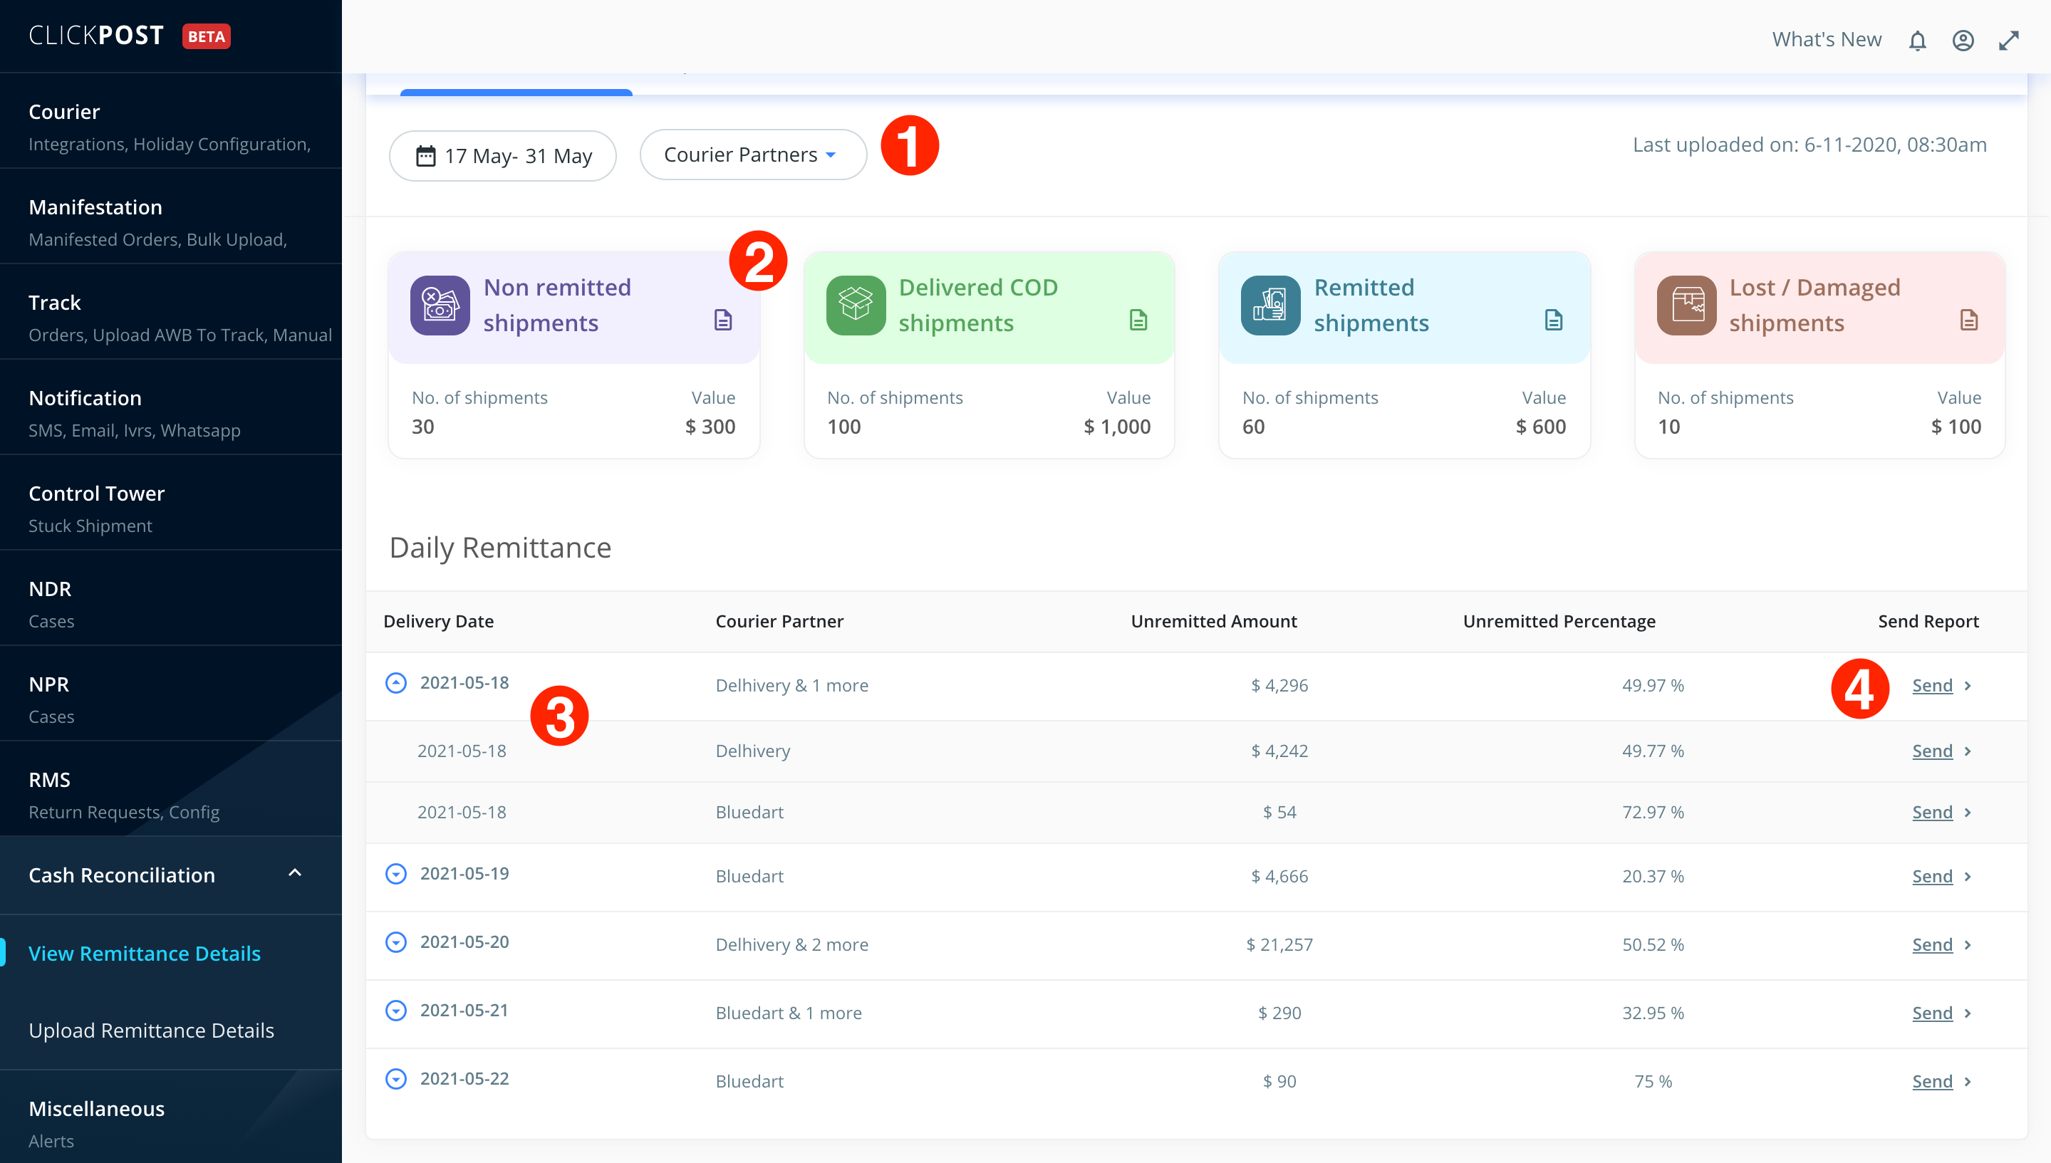Click the purple Non remitted shipments icon

pyautogui.click(x=440, y=305)
